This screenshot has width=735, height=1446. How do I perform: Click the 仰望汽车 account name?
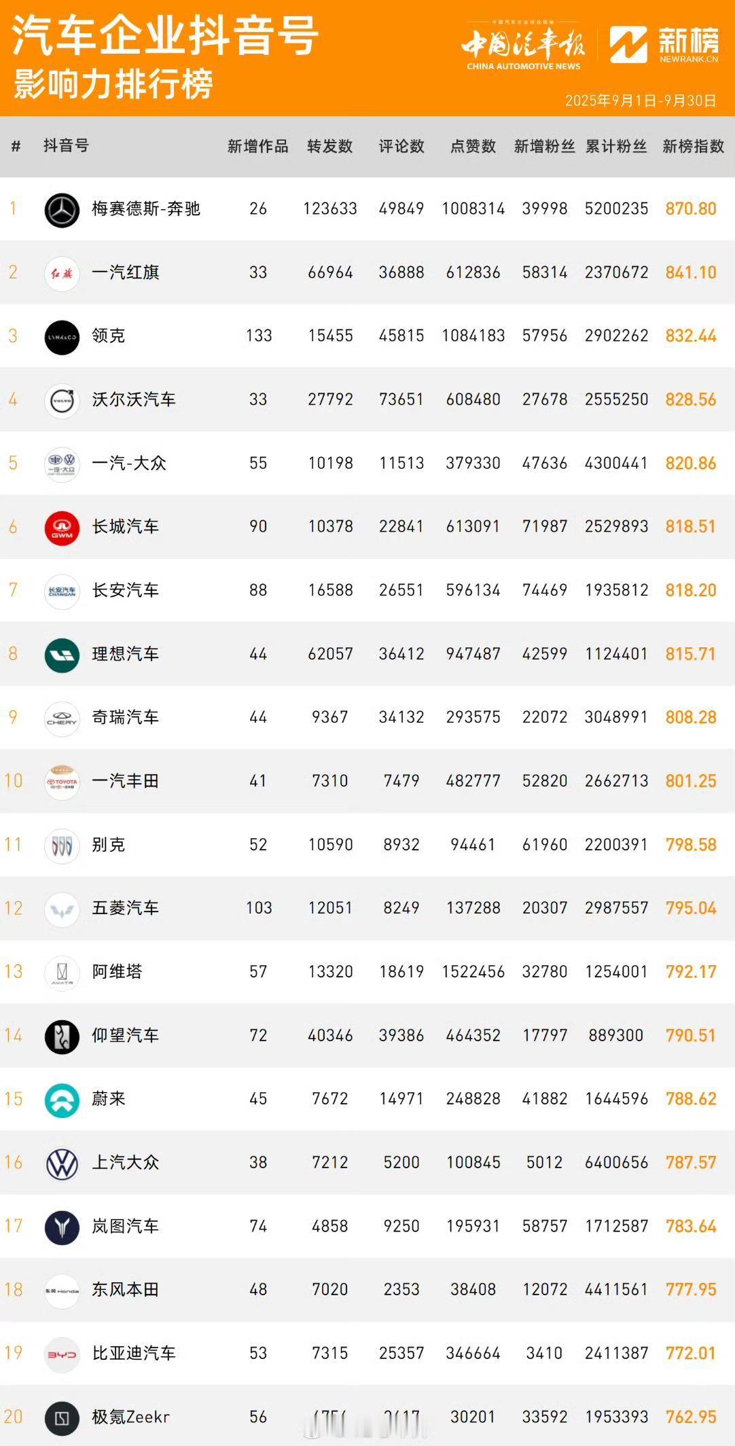(126, 1036)
